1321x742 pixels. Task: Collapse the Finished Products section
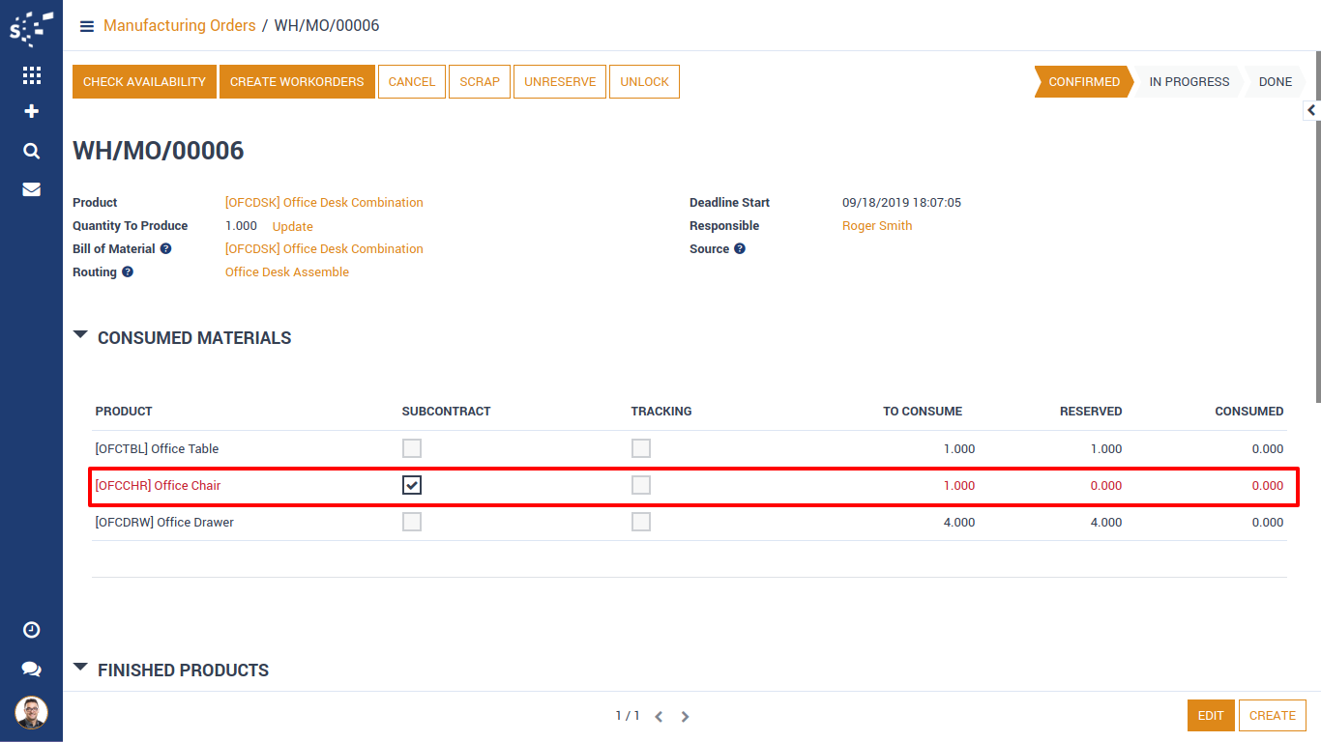(80, 668)
